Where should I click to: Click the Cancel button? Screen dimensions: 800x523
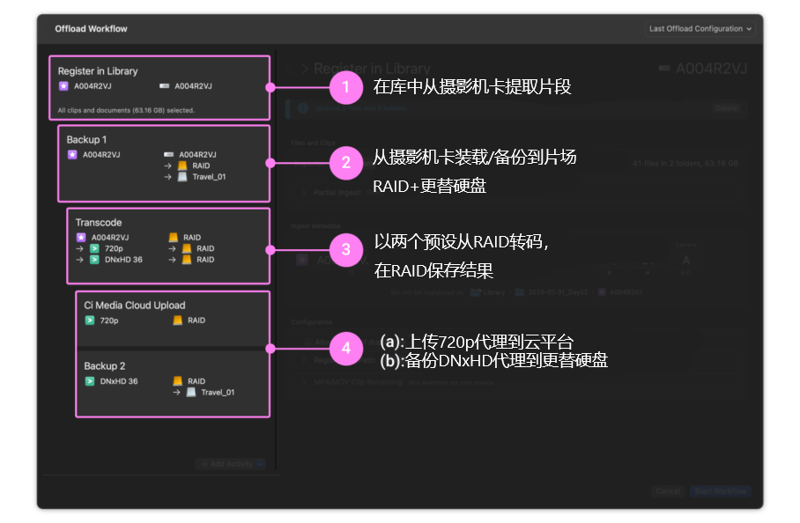669,491
